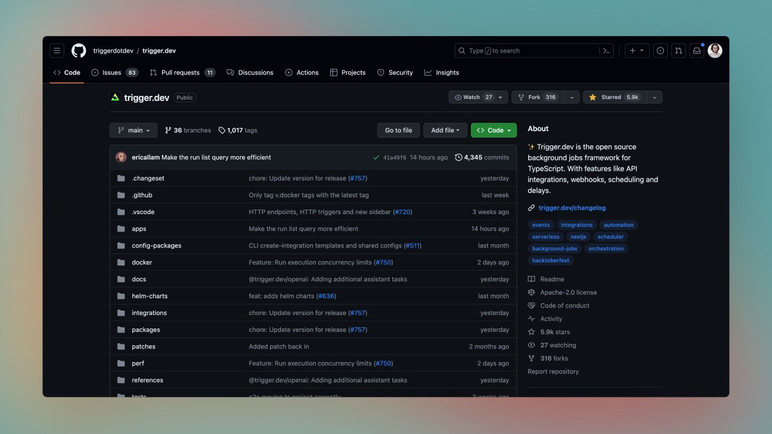Open pull request #720 in .vscode row
The image size is (772, 434).
tap(402, 212)
